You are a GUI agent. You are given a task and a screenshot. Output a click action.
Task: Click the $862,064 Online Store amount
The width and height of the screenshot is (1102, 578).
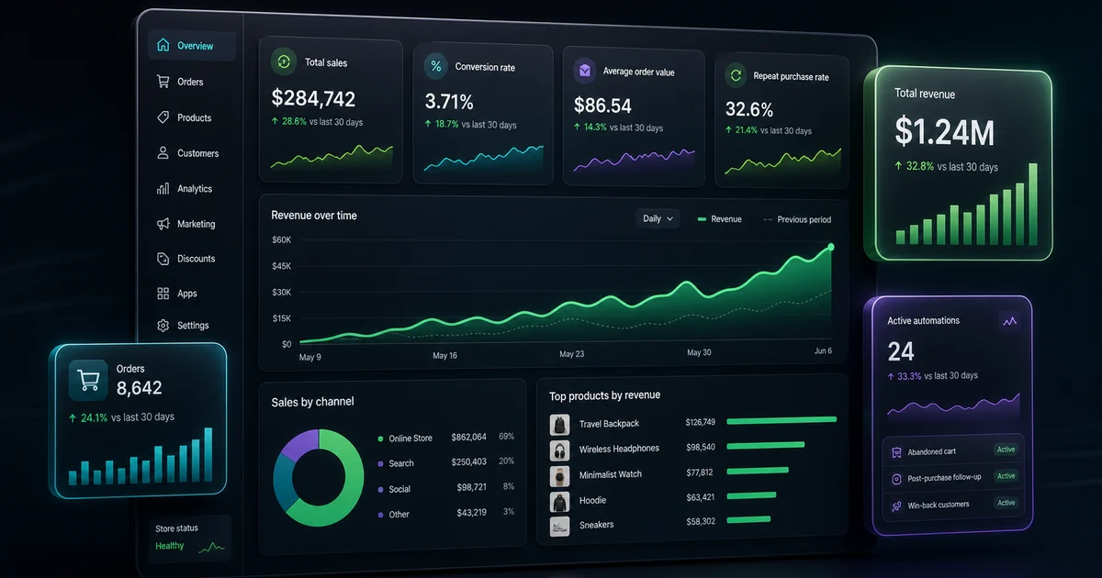pyautogui.click(x=468, y=438)
